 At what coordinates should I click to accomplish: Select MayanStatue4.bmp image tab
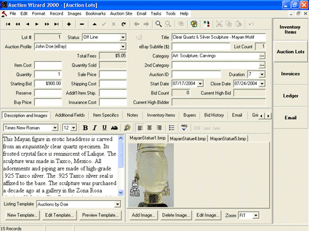pos(188,139)
